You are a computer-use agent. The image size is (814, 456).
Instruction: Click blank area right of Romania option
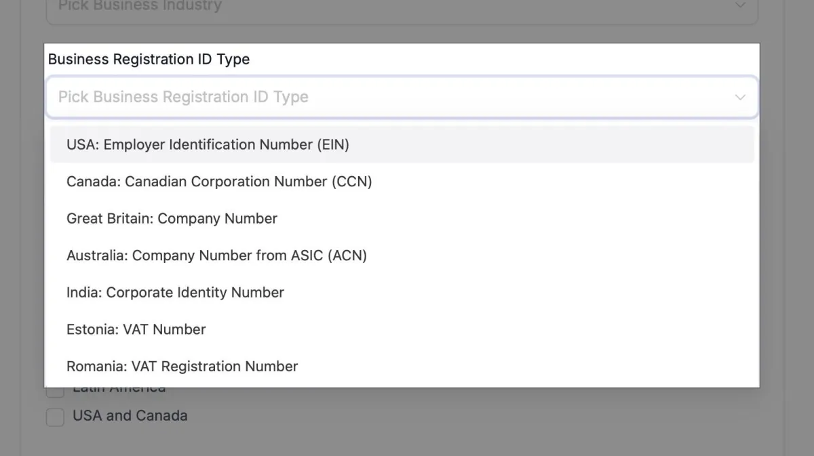point(529,366)
